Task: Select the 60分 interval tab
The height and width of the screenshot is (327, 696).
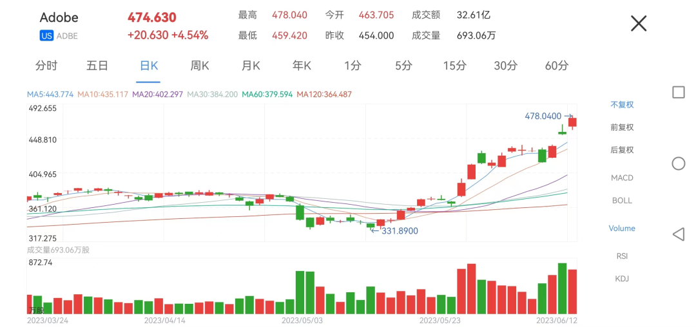Action: (557, 66)
